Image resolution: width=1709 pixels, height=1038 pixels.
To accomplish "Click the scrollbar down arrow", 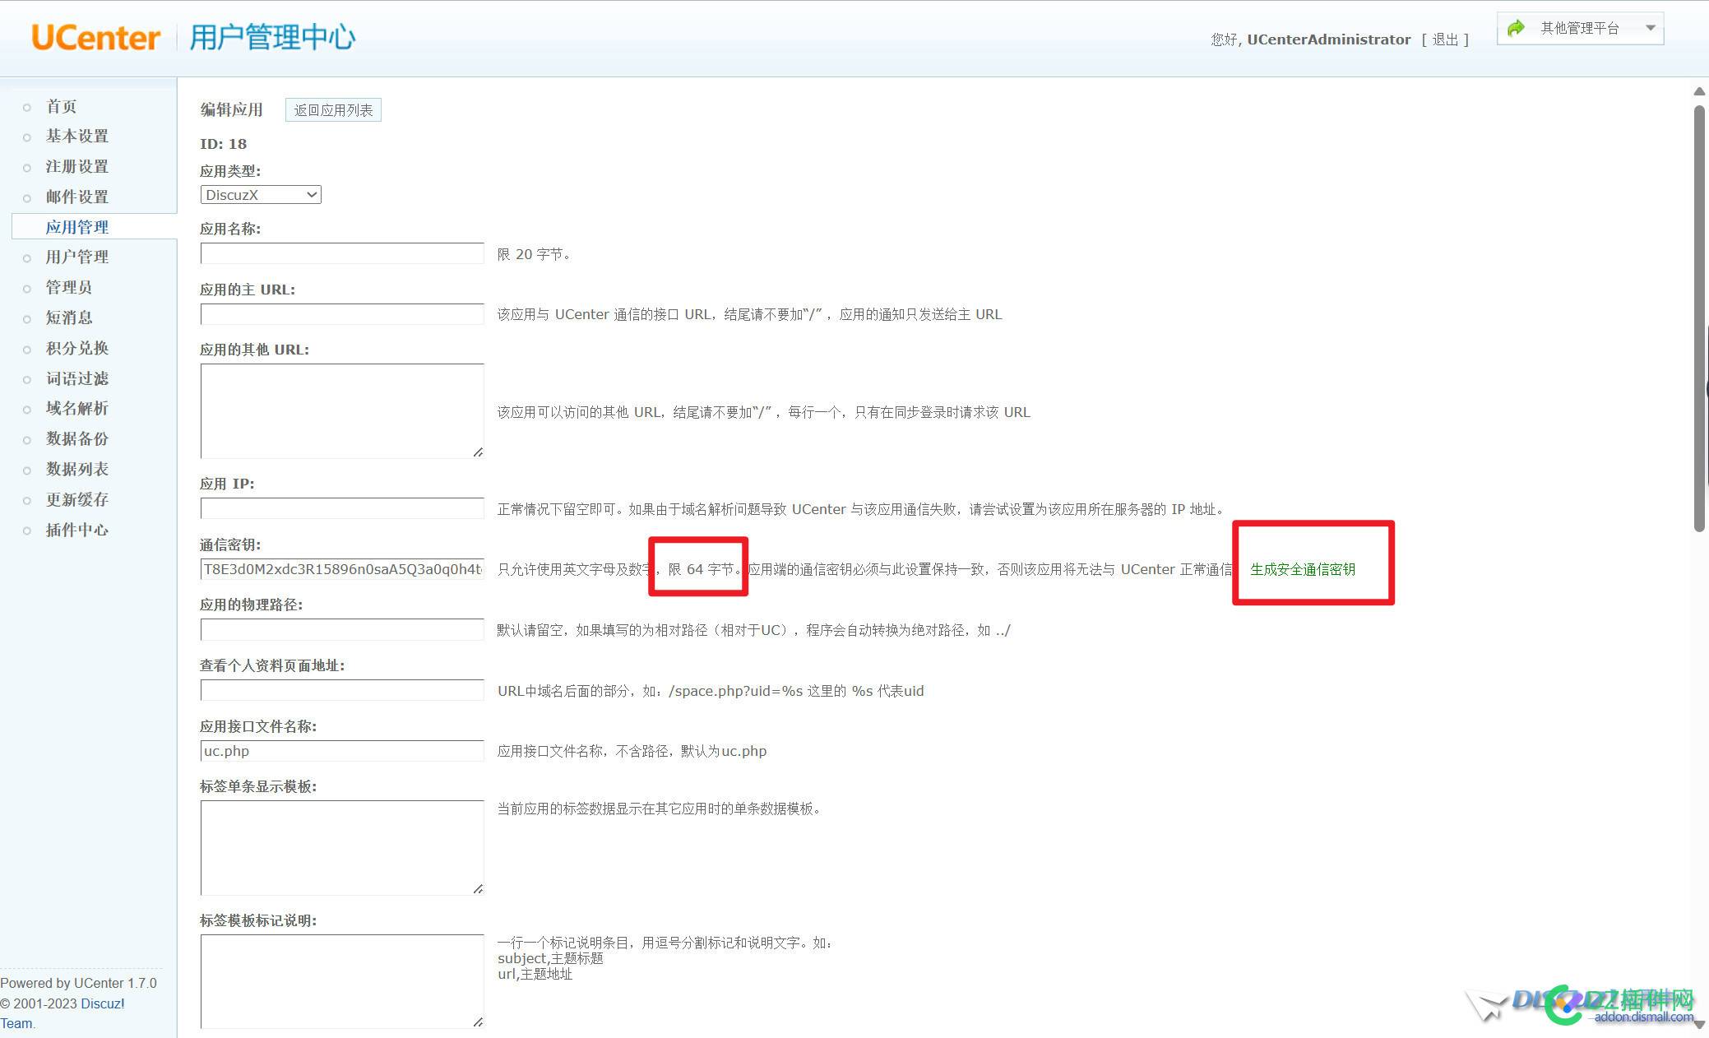I will coord(1700,1025).
